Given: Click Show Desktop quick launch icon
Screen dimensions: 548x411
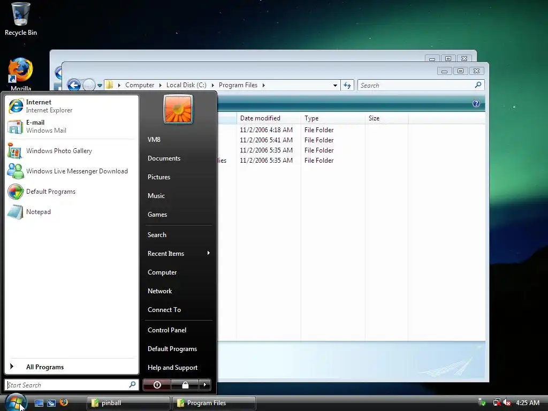Looking at the screenshot, I should point(39,403).
